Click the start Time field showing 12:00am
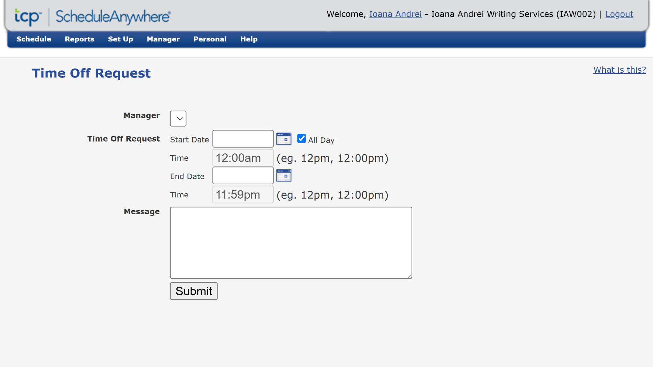 point(243,158)
